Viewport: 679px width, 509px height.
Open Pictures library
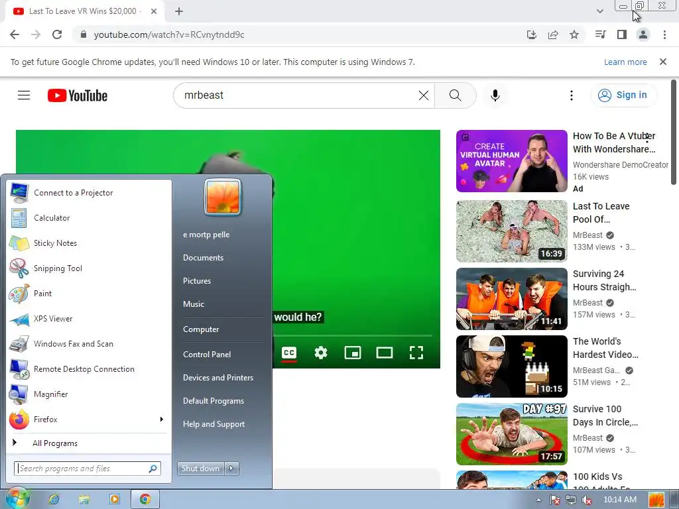pos(196,280)
